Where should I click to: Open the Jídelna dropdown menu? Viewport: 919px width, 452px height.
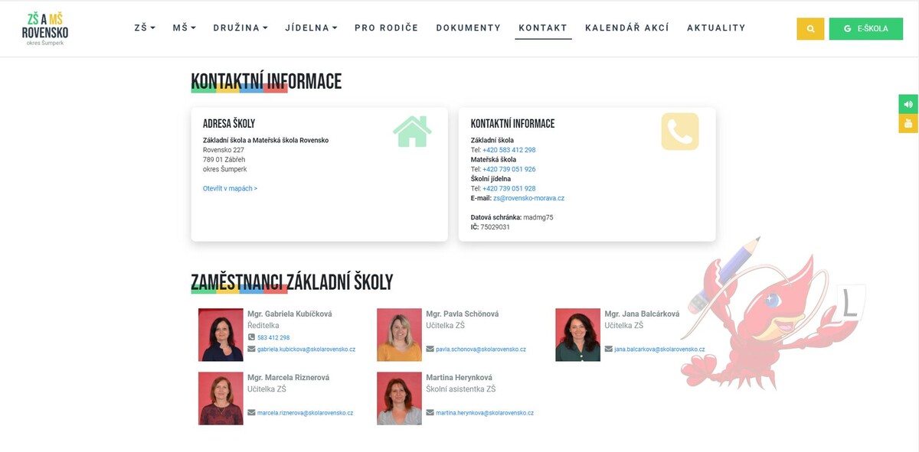pyautogui.click(x=311, y=28)
